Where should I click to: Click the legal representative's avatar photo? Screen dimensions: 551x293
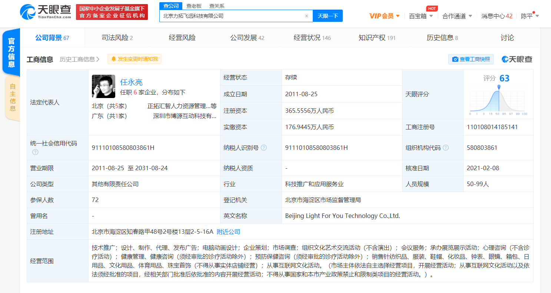(x=103, y=86)
